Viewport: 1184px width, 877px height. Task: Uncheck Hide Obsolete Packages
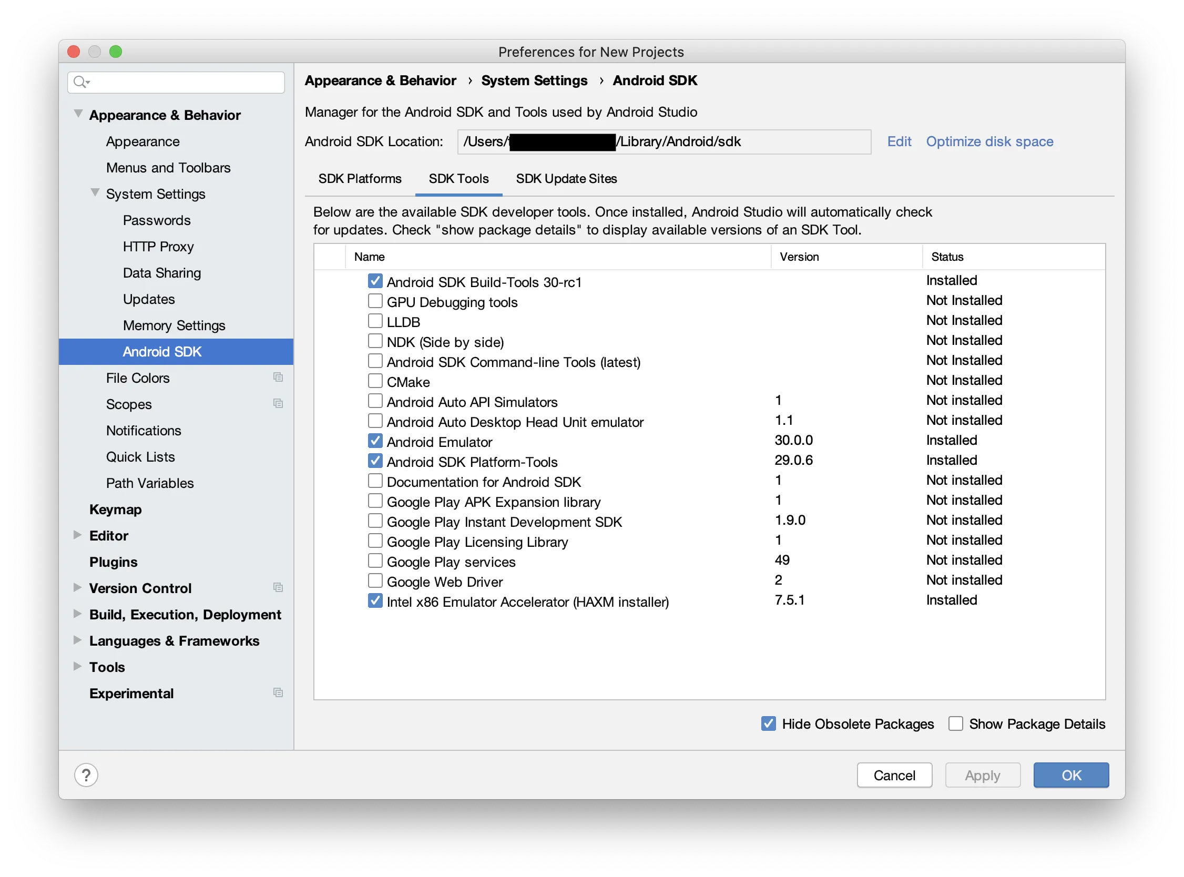pyautogui.click(x=768, y=723)
